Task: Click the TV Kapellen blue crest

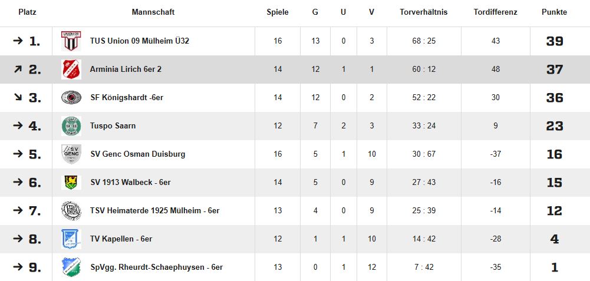Action: point(71,239)
